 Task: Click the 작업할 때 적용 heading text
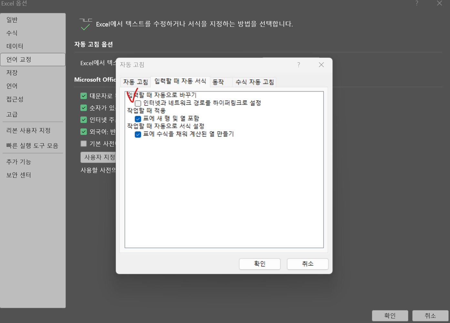[146, 111]
